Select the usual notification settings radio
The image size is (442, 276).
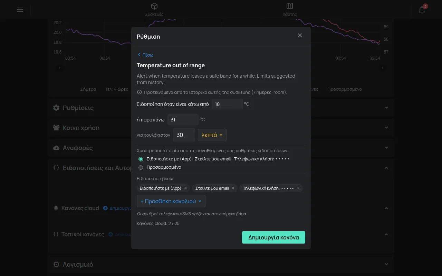(141, 159)
